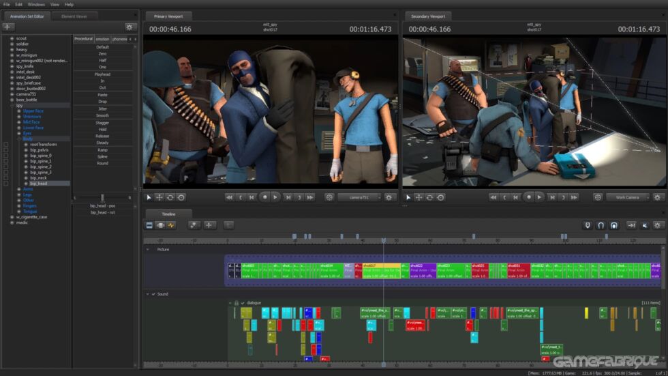Toggle checkbox beside bip_head

click(6, 184)
